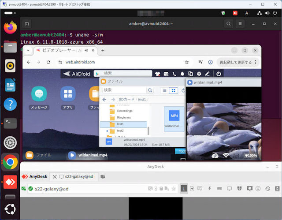Click the wildanimal.mp4 video player title

pos(208,82)
